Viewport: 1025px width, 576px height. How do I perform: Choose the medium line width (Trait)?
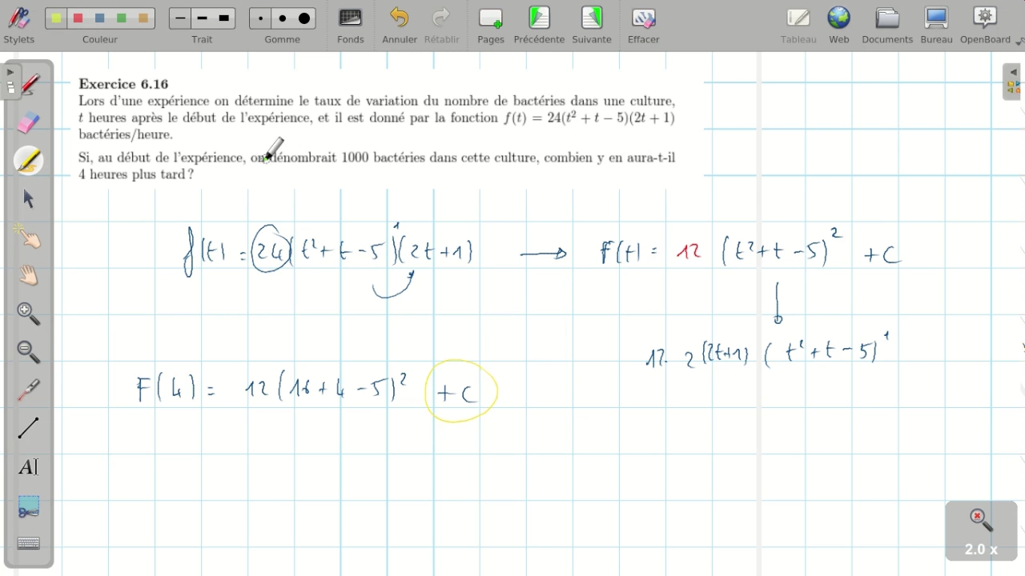click(202, 18)
